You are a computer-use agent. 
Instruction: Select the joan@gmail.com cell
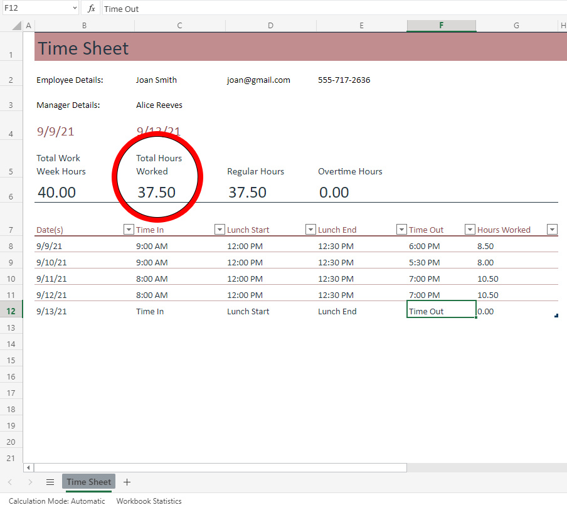[x=258, y=80]
